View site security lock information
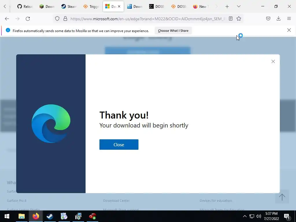The image size is (296, 222). click(65, 18)
